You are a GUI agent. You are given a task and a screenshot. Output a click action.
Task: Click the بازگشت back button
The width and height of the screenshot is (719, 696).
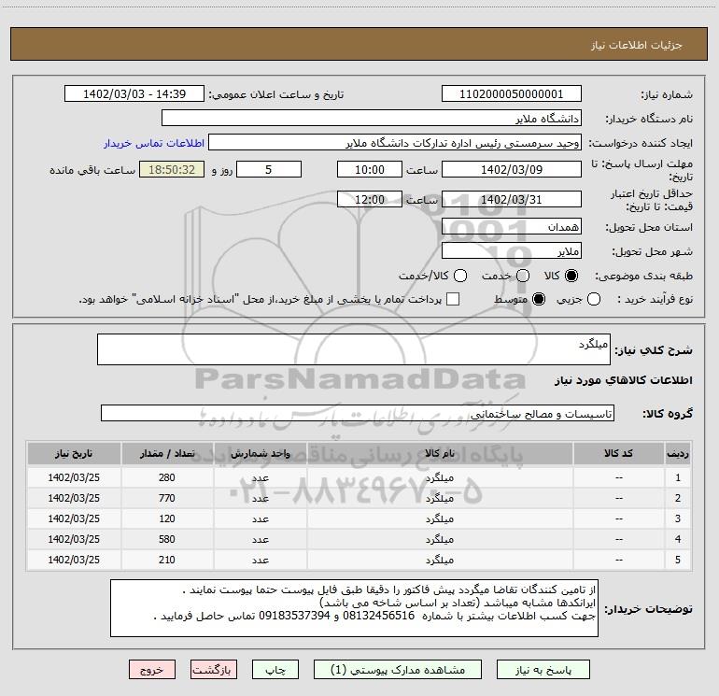(214, 670)
